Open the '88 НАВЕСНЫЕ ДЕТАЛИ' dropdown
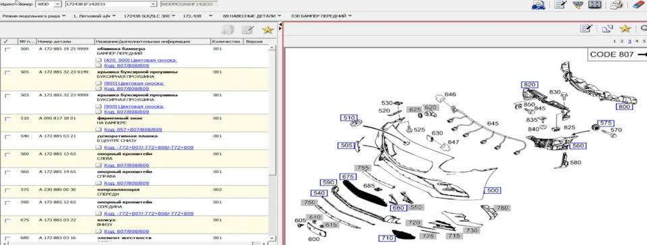Screen dimensions: 647x245 coord(251,15)
